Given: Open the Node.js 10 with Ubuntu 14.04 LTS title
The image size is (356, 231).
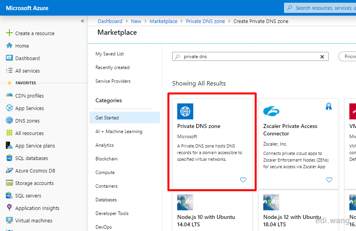Looking at the screenshot, I should [206, 220].
